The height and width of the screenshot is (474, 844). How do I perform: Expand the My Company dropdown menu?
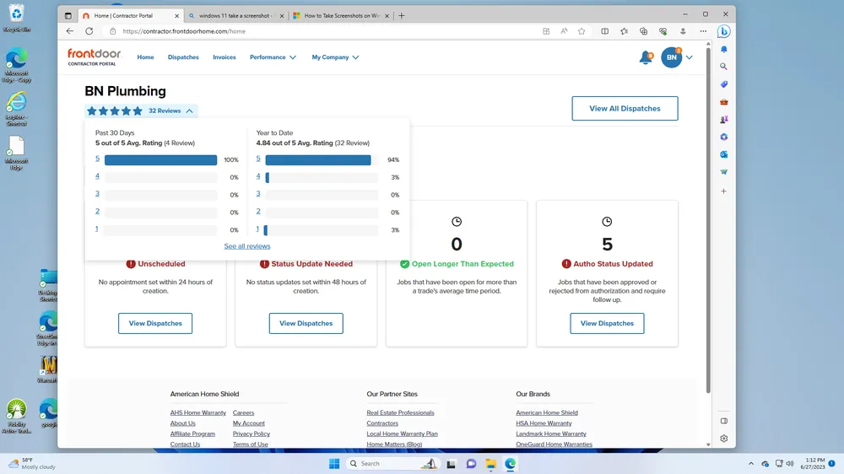335,57
